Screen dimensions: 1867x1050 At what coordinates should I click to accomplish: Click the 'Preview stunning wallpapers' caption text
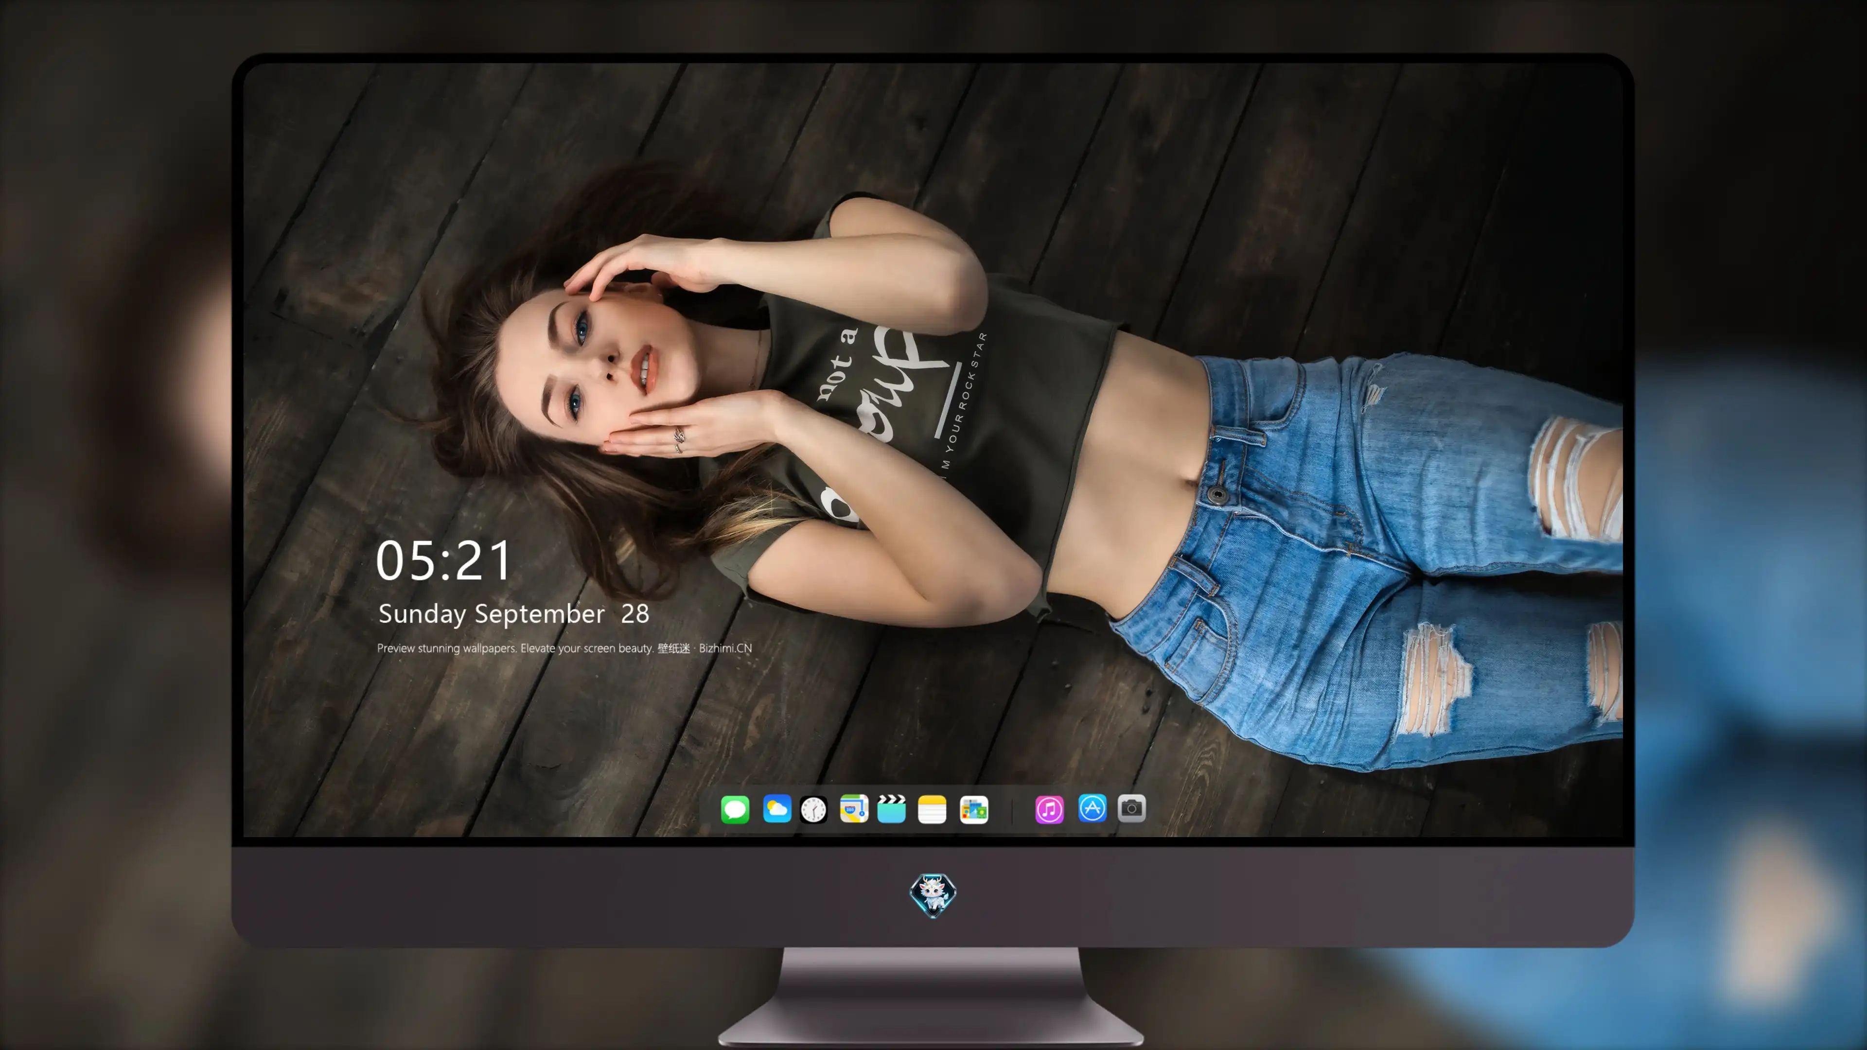[x=564, y=648]
